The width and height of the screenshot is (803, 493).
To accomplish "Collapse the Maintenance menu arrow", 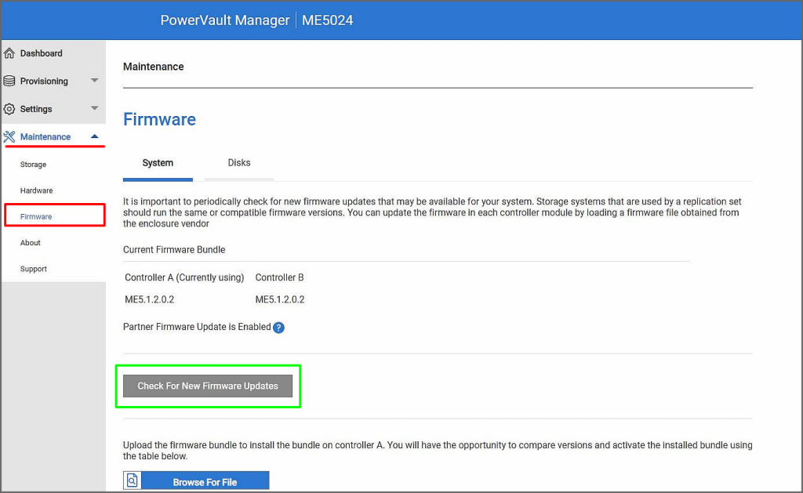I will pyautogui.click(x=94, y=136).
